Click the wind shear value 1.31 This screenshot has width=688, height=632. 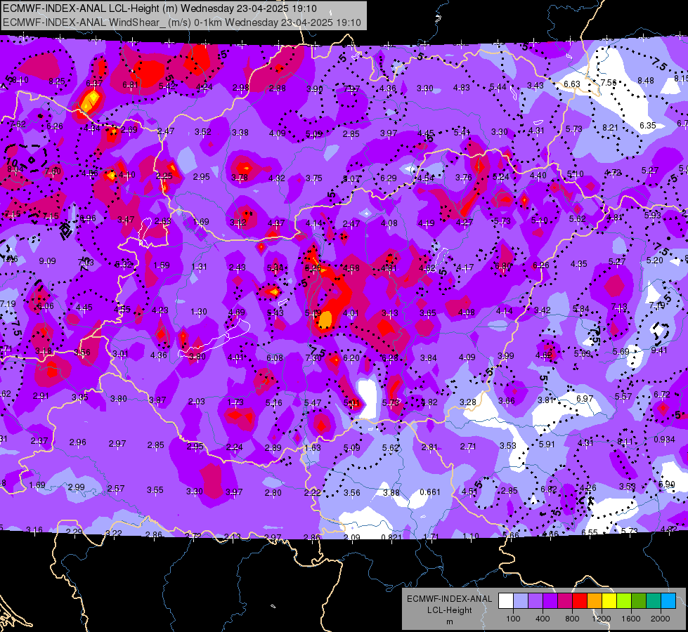(x=199, y=266)
